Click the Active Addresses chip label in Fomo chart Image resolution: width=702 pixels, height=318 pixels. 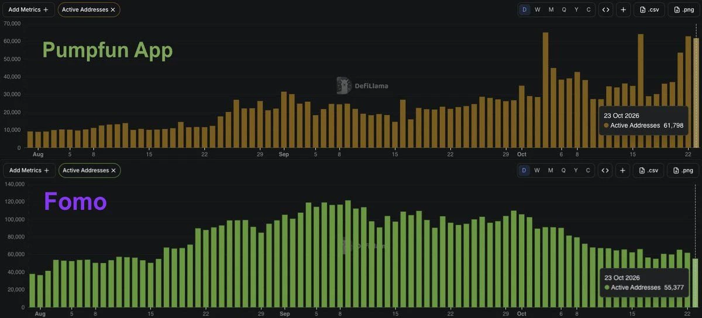[x=85, y=170]
